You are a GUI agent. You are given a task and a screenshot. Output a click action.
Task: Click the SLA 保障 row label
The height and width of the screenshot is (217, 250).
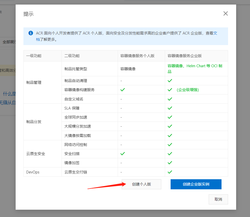tap(72, 108)
